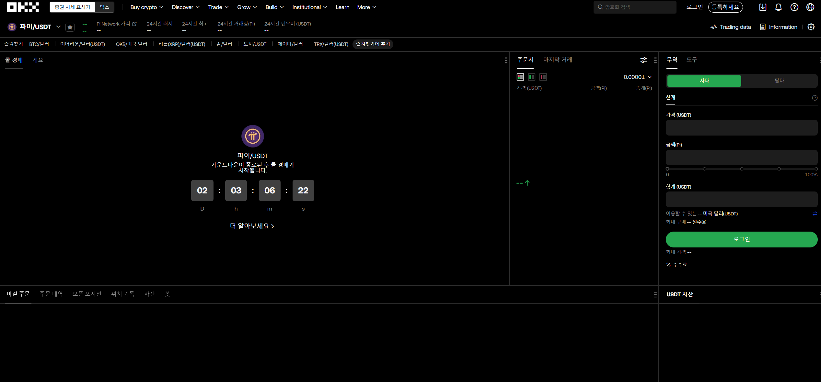
Task: Select sell-only order book view icon
Action: [x=543, y=77]
